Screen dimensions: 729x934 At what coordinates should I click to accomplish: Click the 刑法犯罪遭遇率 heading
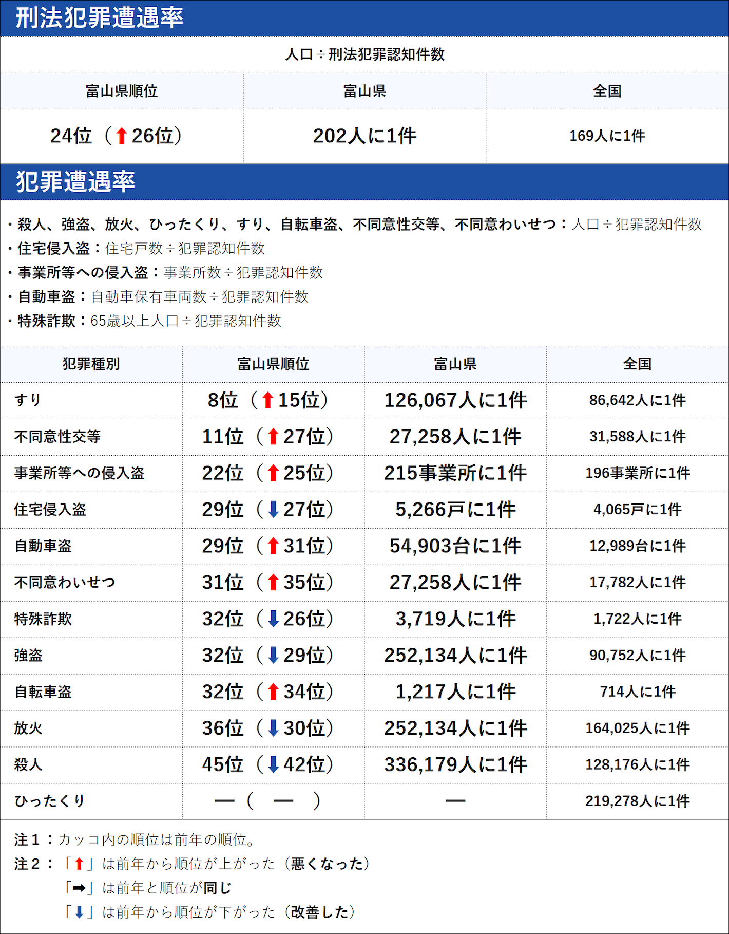[99, 18]
